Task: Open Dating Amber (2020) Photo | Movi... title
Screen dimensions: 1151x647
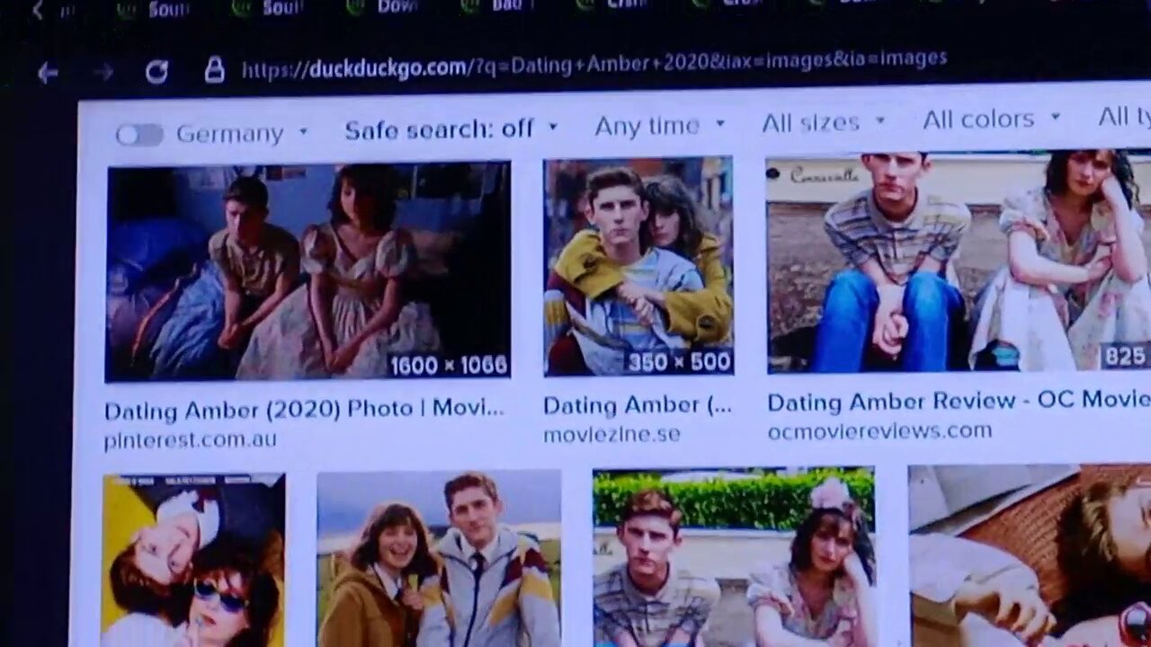Action: tap(304, 409)
